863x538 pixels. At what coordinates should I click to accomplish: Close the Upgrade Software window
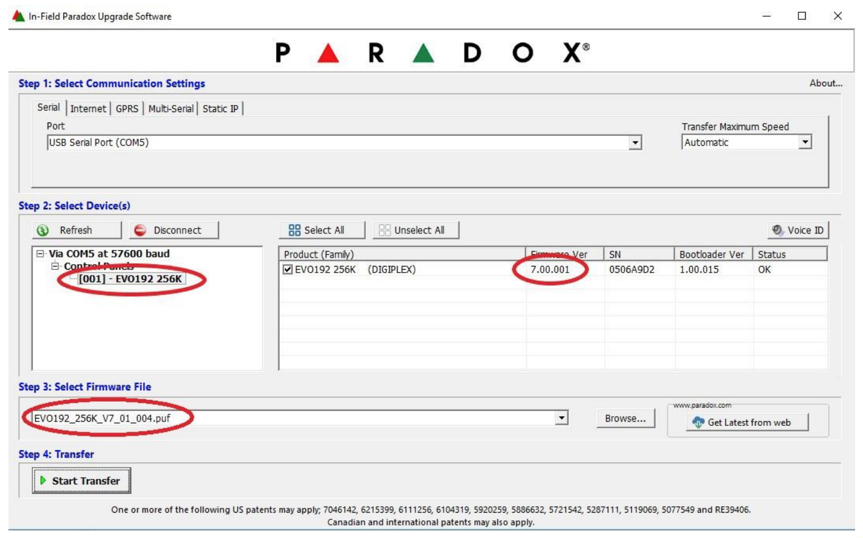click(838, 16)
